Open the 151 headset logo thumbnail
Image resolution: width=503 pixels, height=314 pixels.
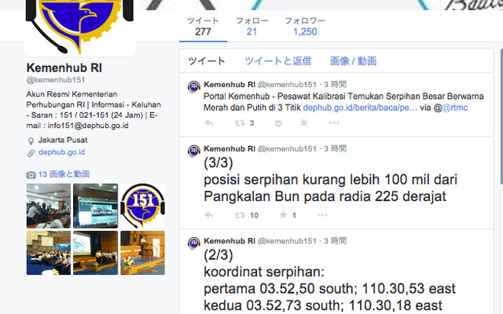[143, 206]
